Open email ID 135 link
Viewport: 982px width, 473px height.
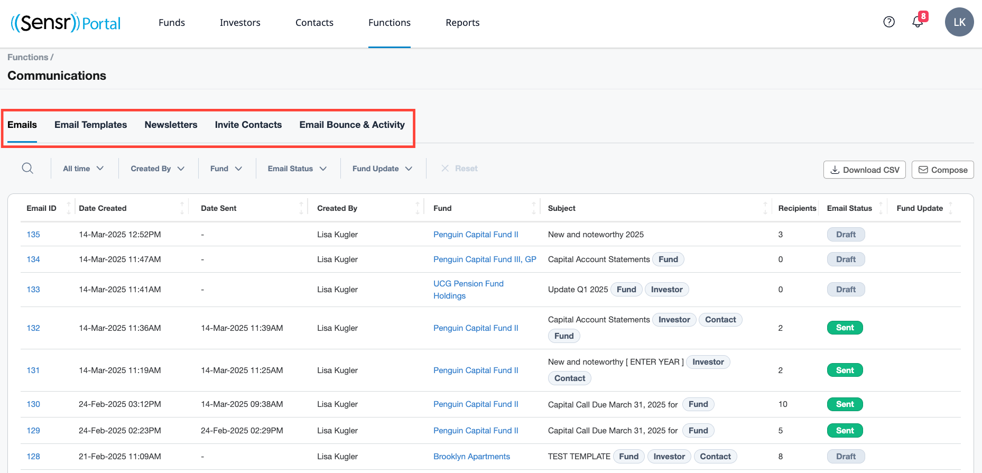[33, 235]
